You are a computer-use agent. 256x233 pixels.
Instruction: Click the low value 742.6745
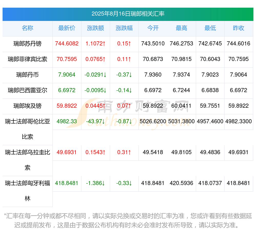(210, 44)
